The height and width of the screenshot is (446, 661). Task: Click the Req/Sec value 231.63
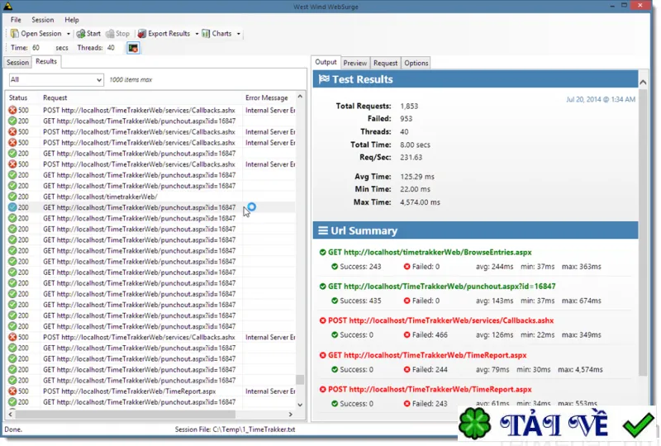click(411, 157)
